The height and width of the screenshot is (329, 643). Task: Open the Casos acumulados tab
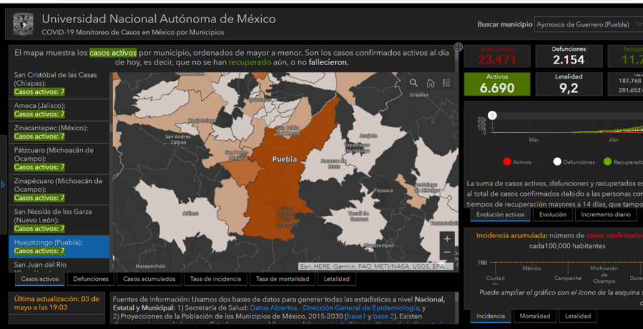pyautogui.click(x=149, y=279)
